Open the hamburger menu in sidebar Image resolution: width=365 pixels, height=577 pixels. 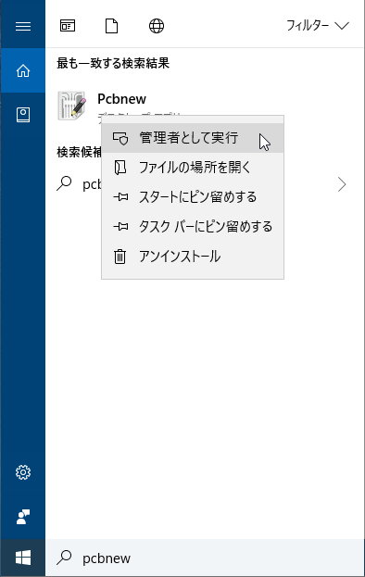[23, 26]
